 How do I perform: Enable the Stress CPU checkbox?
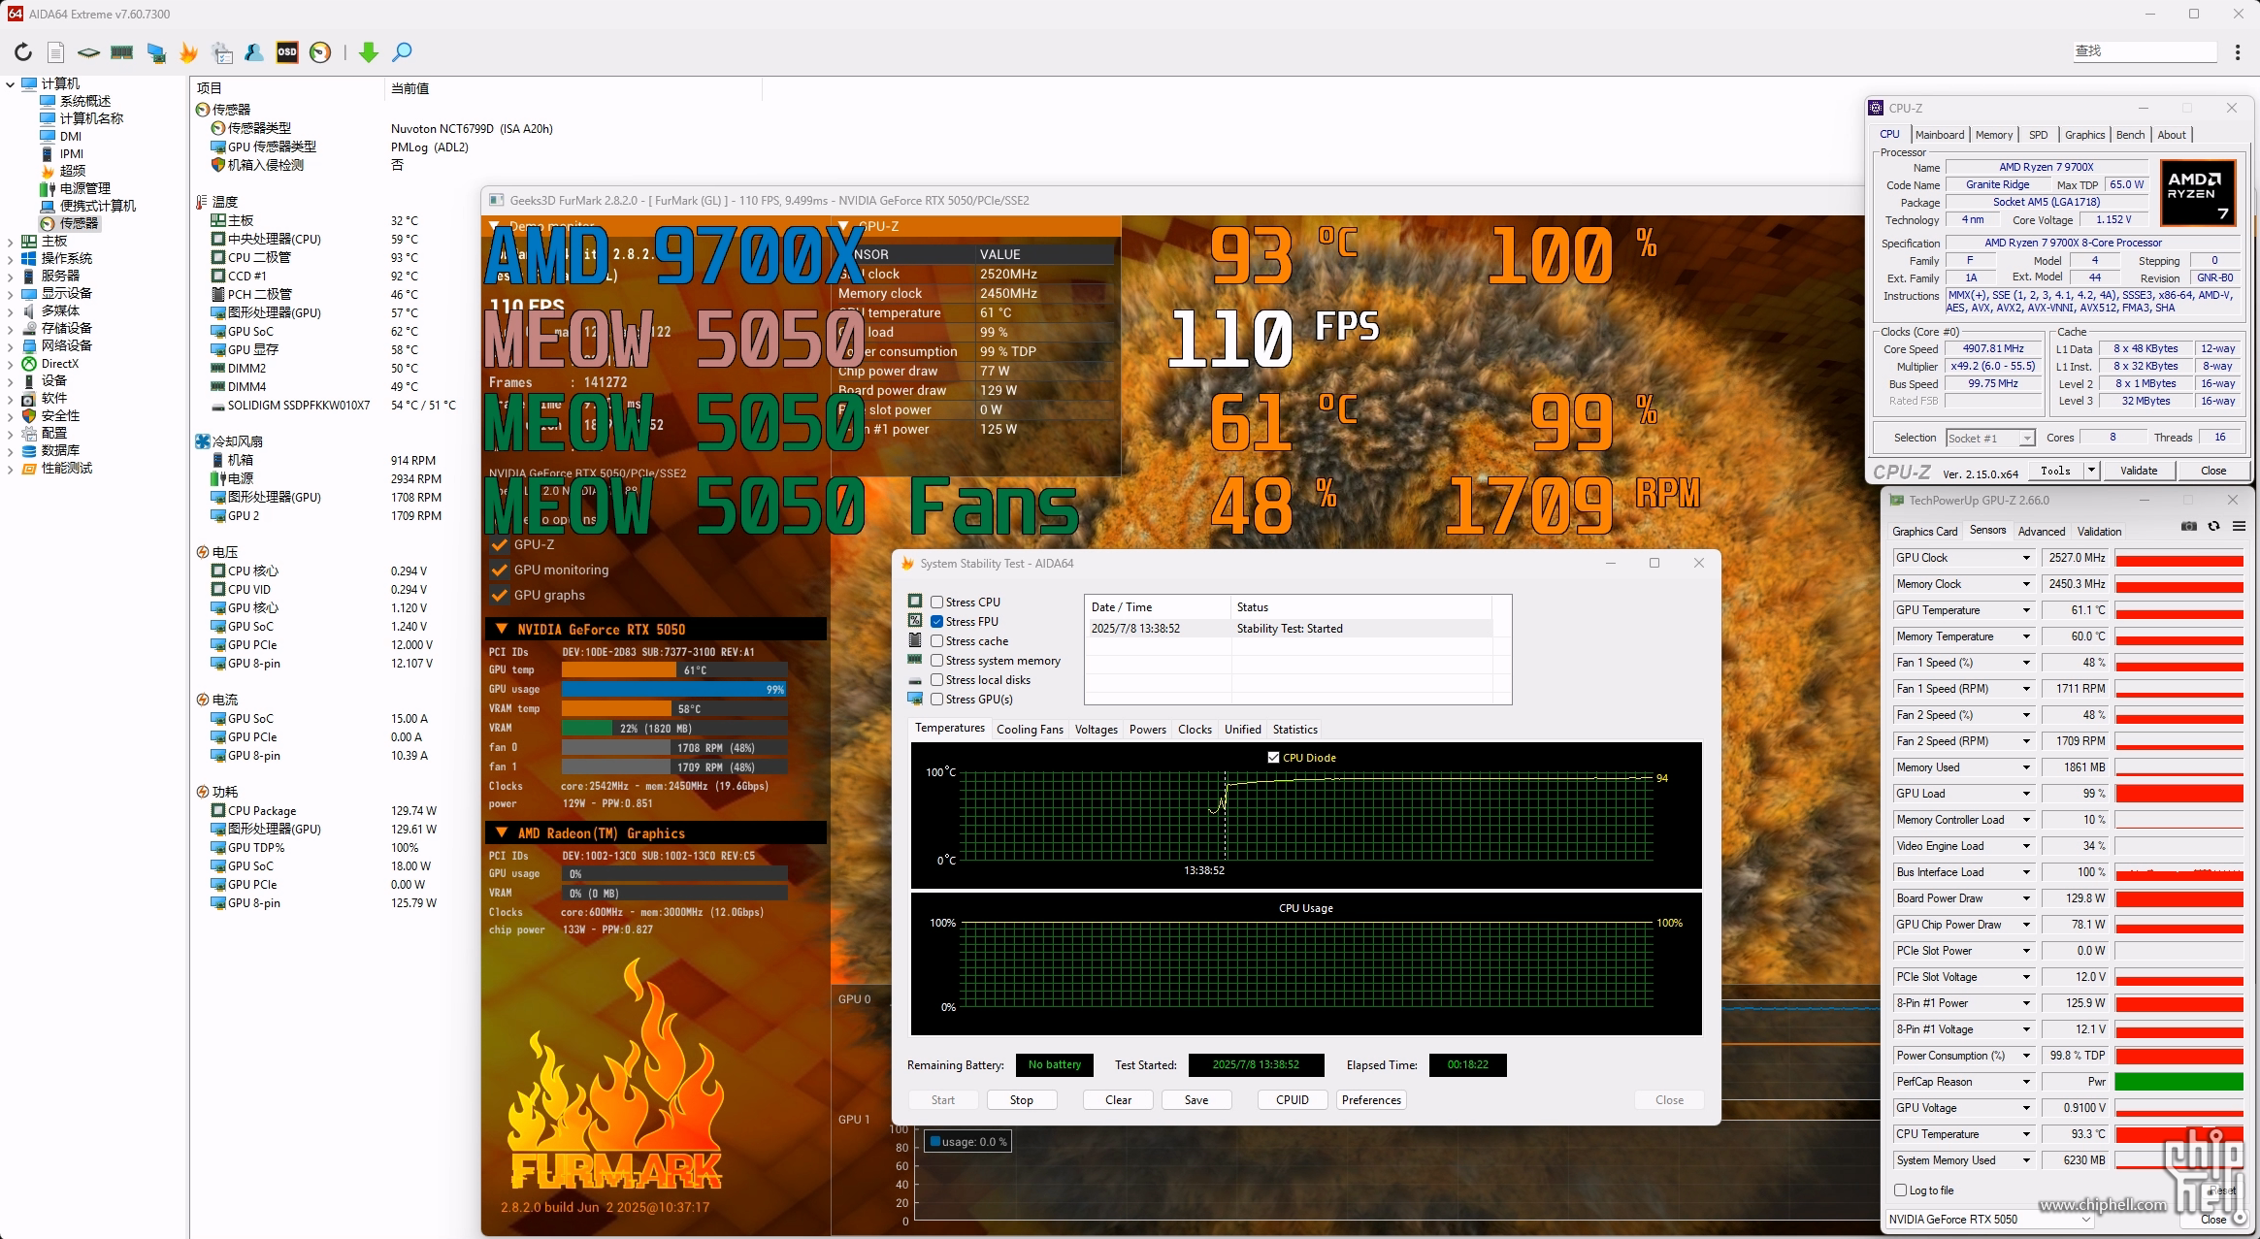tap(937, 603)
